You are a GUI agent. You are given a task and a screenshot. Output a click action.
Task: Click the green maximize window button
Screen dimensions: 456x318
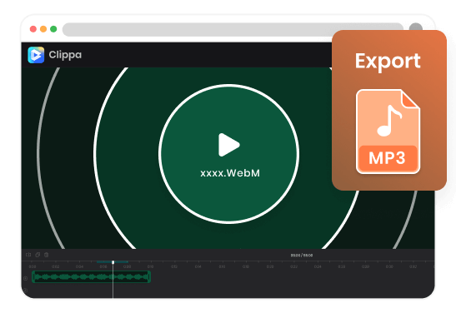[x=53, y=29]
